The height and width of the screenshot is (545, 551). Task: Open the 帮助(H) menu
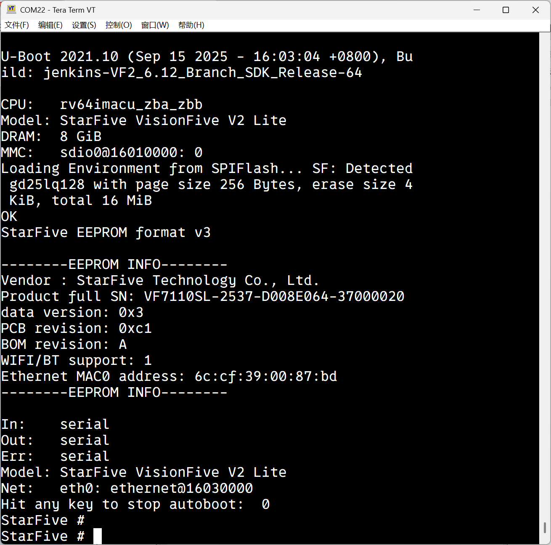point(191,25)
